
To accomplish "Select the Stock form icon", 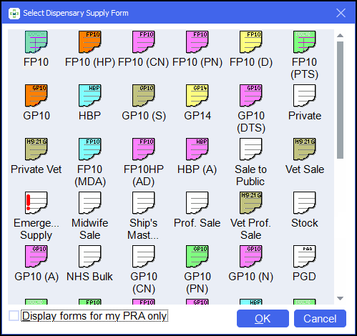I will click(x=305, y=203).
